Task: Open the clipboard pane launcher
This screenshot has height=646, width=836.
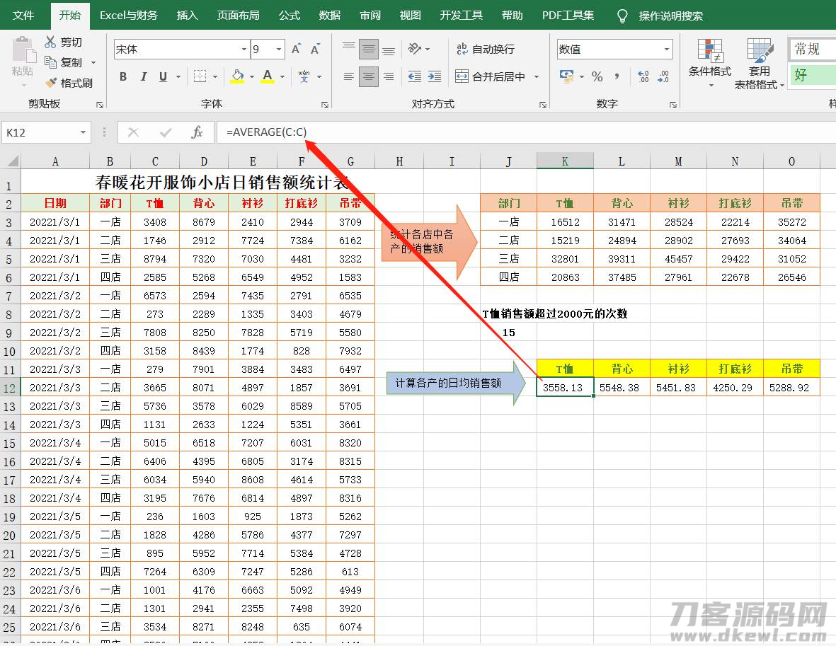Action: point(99,105)
